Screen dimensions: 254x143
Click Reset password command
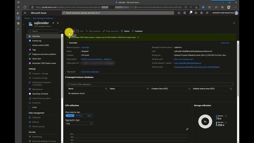tap(111, 31)
